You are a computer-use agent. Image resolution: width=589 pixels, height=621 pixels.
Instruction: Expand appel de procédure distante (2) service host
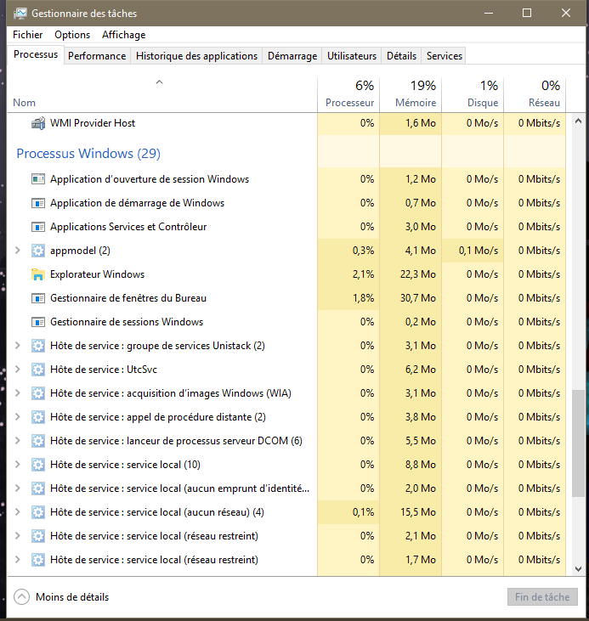(18, 416)
